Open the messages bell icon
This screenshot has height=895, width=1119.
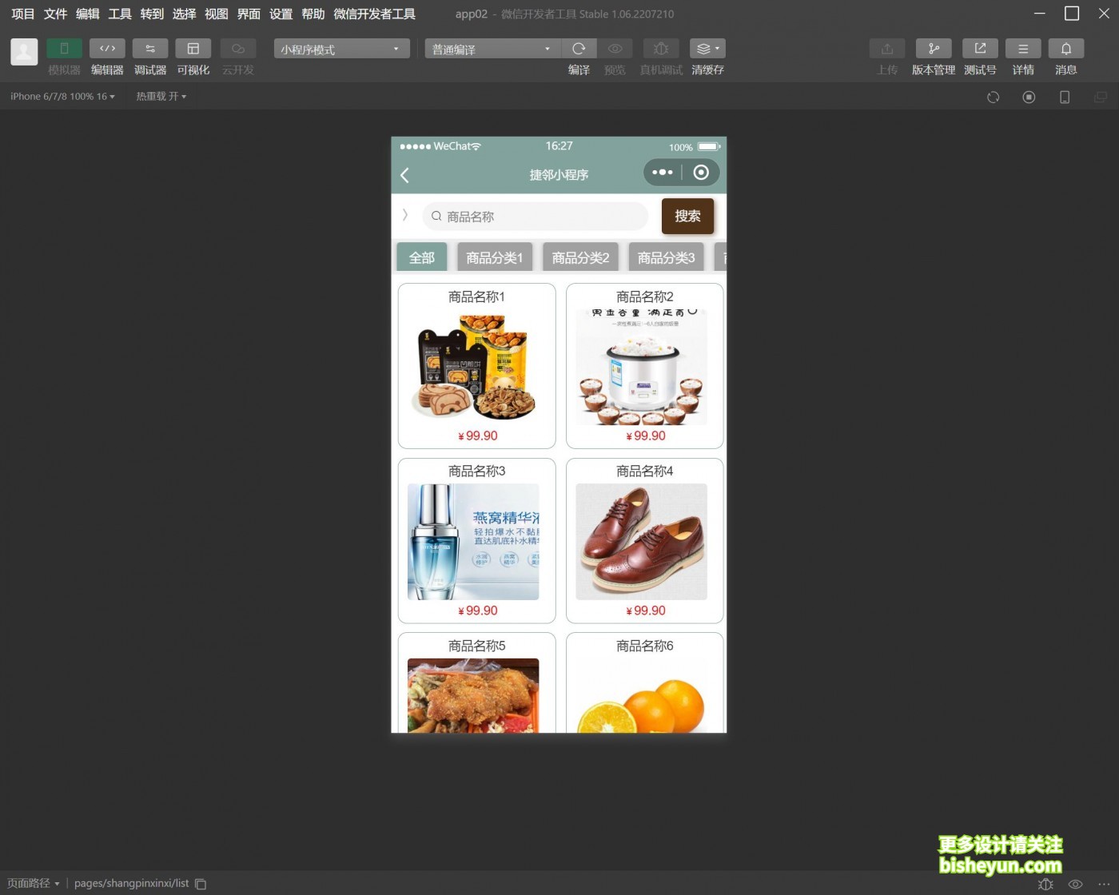(1066, 49)
